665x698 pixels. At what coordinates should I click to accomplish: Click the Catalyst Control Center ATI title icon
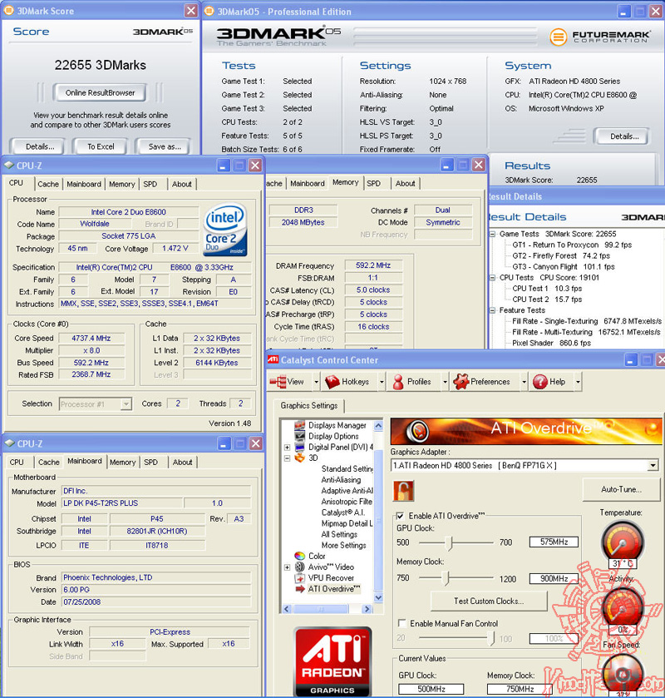click(x=273, y=359)
